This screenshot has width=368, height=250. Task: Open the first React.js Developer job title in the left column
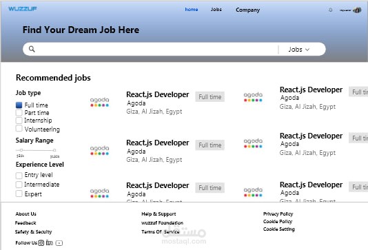tap(158, 94)
